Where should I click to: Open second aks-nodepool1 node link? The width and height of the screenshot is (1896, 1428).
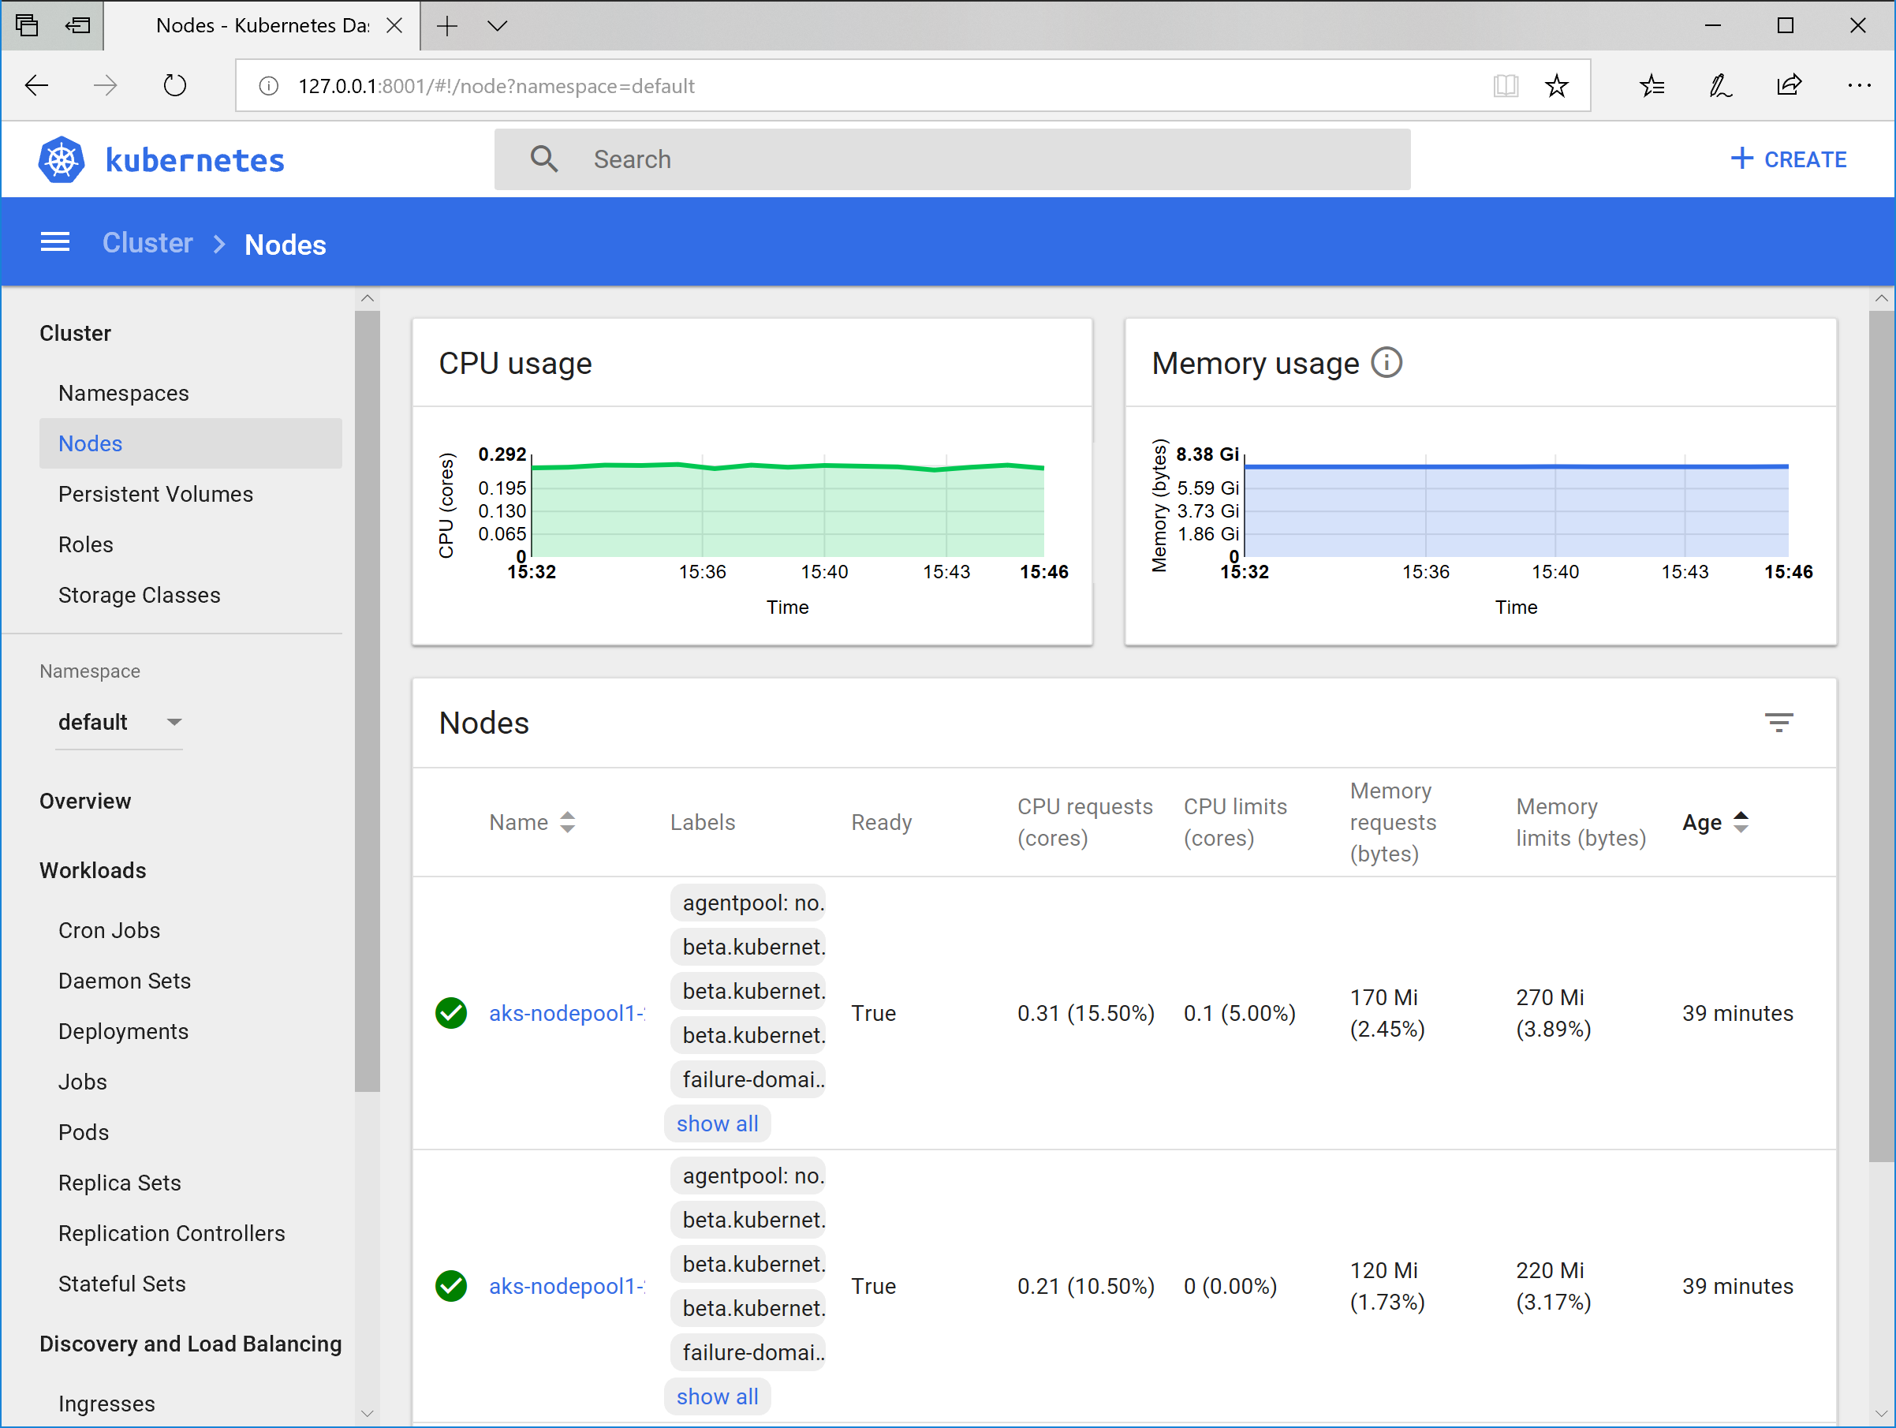(566, 1286)
